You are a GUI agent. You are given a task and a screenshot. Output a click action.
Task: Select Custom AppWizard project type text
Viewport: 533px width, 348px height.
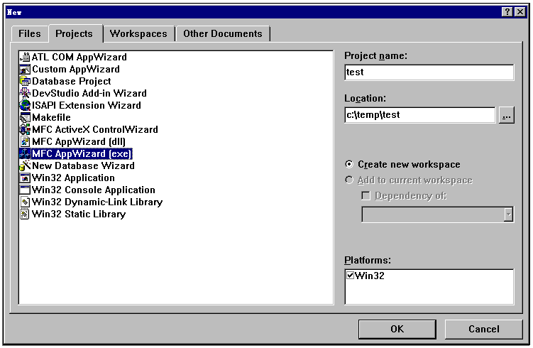coord(76,70)
